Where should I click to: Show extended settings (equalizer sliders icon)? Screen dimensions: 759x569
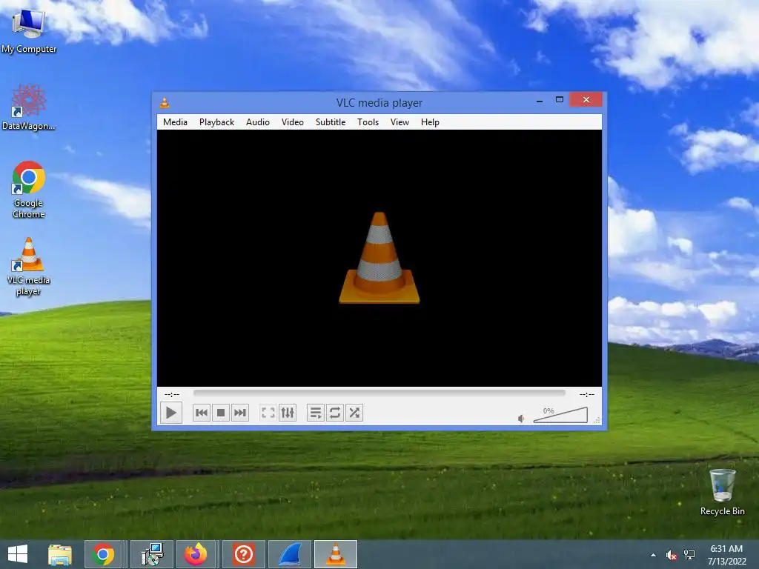coord(288,413)
